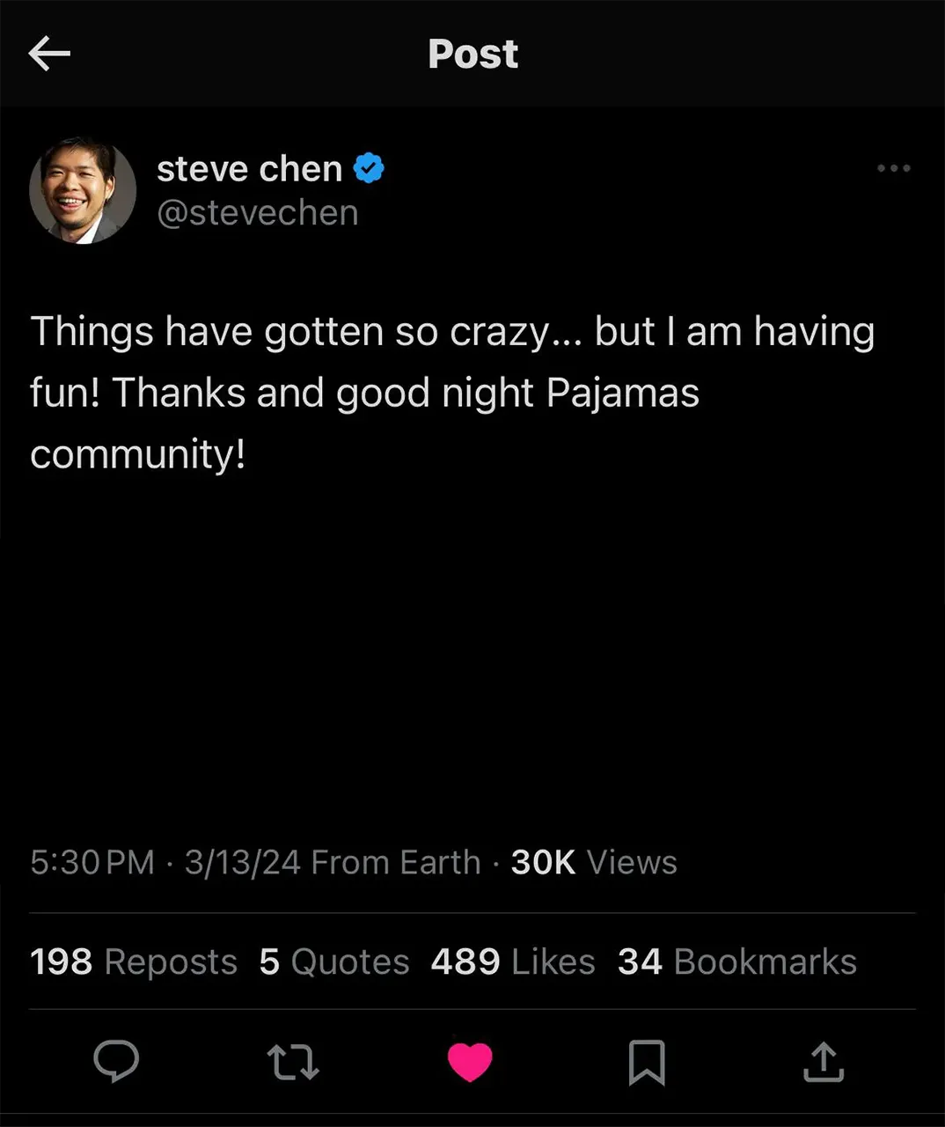The image size is (945, 1127).
Task: Click the blue verified badge
Action: coord(369,168)
